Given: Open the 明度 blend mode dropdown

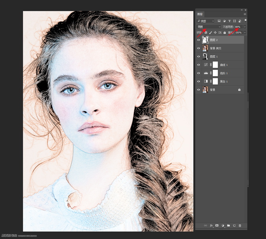Looking at the screenshot, I should [x=209, y=27].
